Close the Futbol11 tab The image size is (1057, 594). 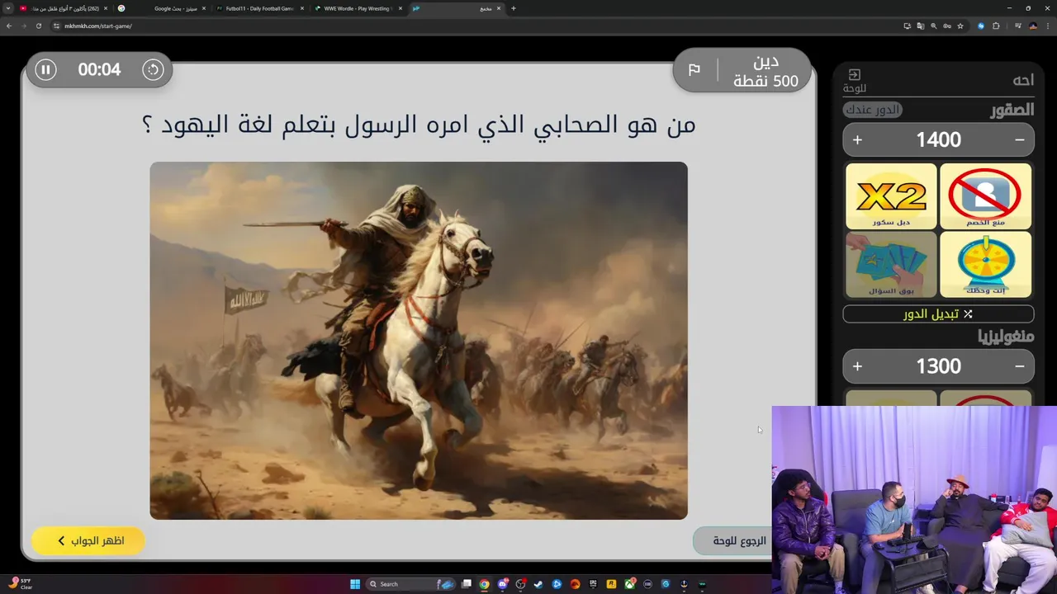pyautogui.click(x=301, y=8)
